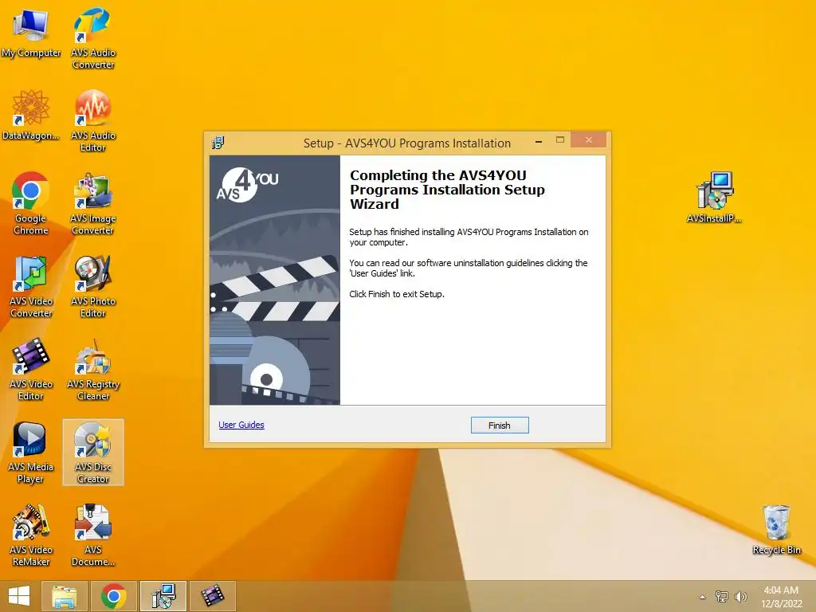Select the AVS Image Converter shortcut
The width and height of the screenshot is (816, 612).
92,203
